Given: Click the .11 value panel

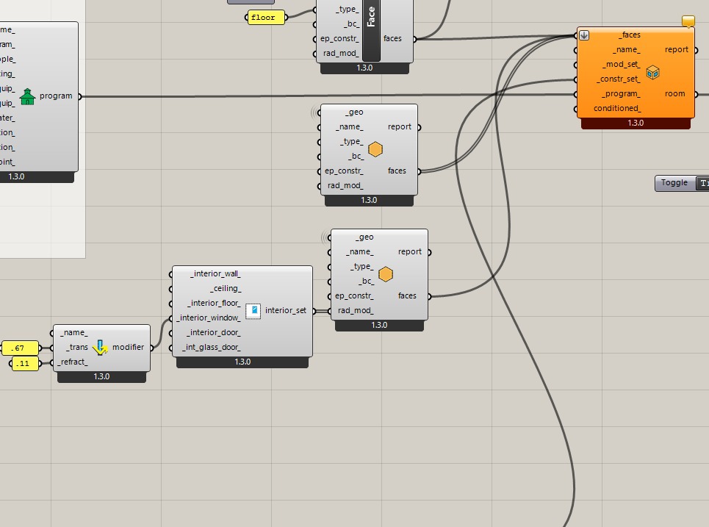Looking at the screenshot, I should (25, 363).
